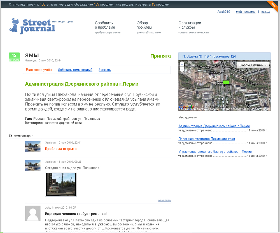Open the мой профиль link
280x233 pixels.
[246, 12]
